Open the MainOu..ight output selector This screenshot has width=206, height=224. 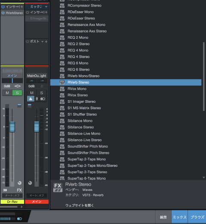[36, 76]
